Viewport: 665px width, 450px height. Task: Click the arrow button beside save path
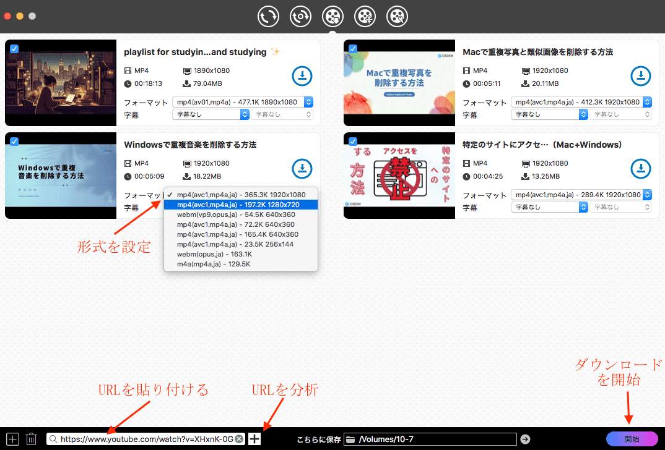point(525,439)
